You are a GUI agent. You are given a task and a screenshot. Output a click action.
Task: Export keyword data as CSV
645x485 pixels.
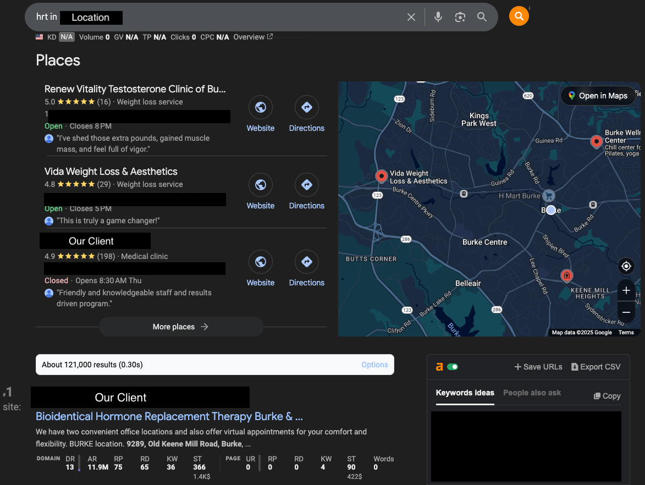click(x=596, y=366)
